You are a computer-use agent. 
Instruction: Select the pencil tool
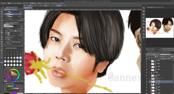point(2,28)
